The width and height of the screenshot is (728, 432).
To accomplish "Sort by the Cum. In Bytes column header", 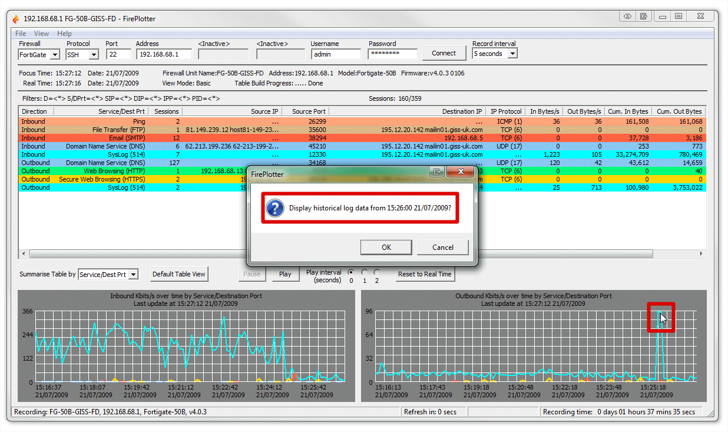I will pos(627,111).
